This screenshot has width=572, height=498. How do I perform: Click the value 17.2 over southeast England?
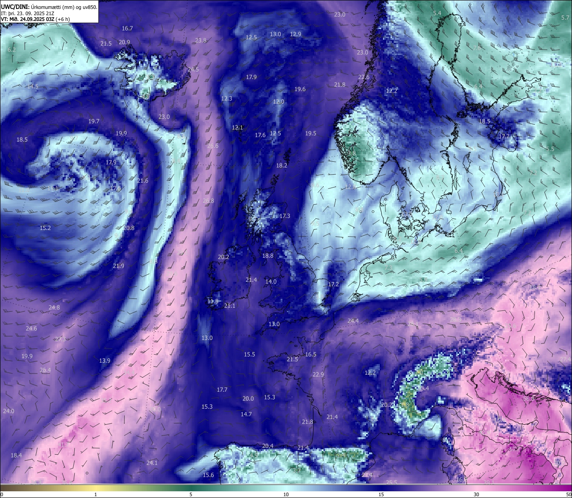click(x=333, y=285)
